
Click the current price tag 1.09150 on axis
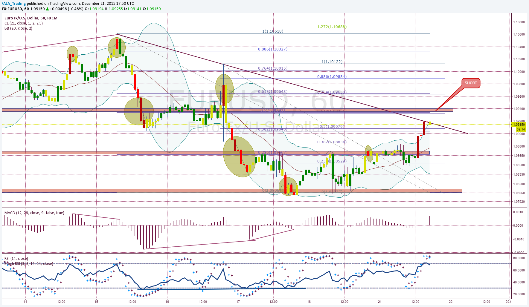519,125
